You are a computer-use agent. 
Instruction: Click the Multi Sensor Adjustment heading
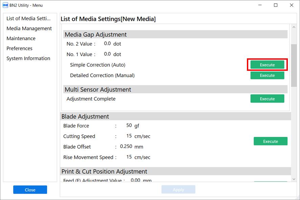pyautogui.click(x=98, y=89)
